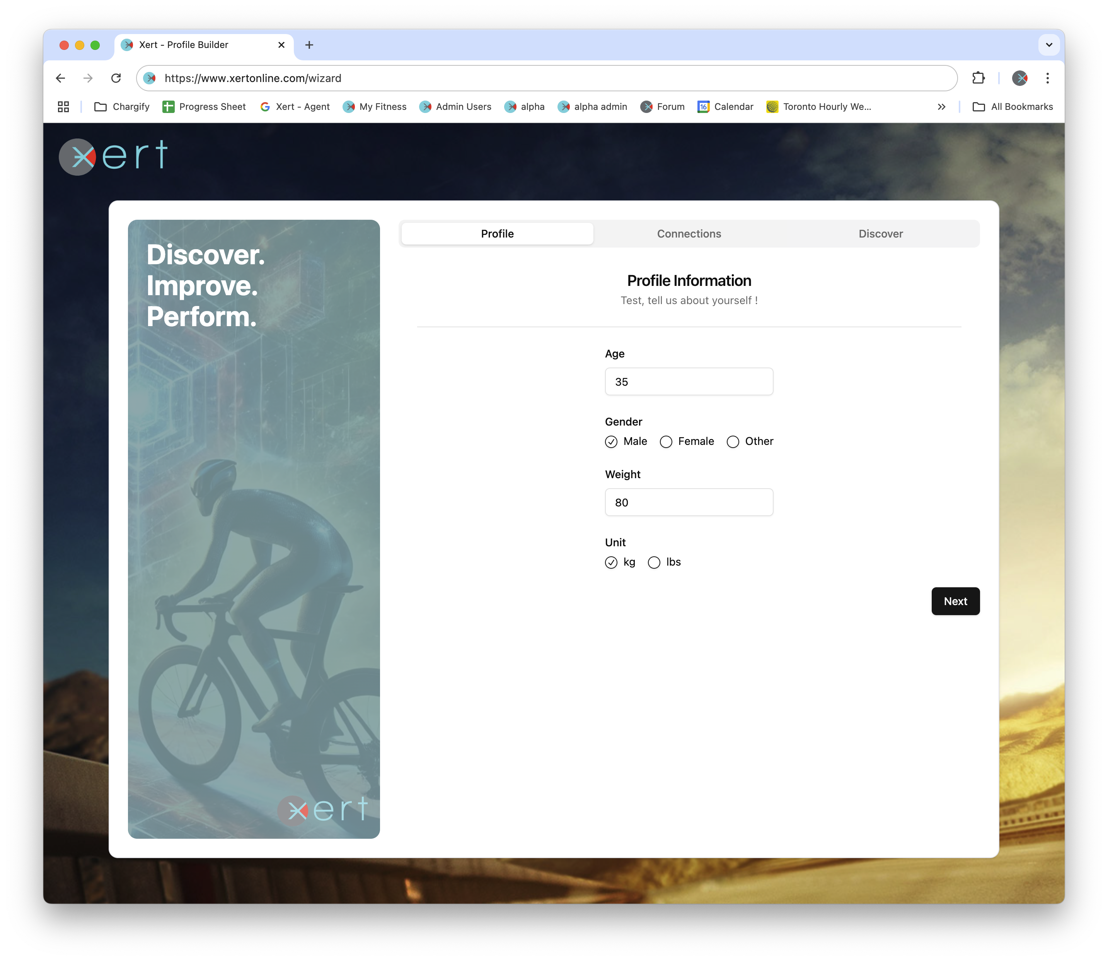The width and height of the screenshot is (1108, 961).
Task: Open browser extensions puzzle icon
Action: tap(978, 78)
